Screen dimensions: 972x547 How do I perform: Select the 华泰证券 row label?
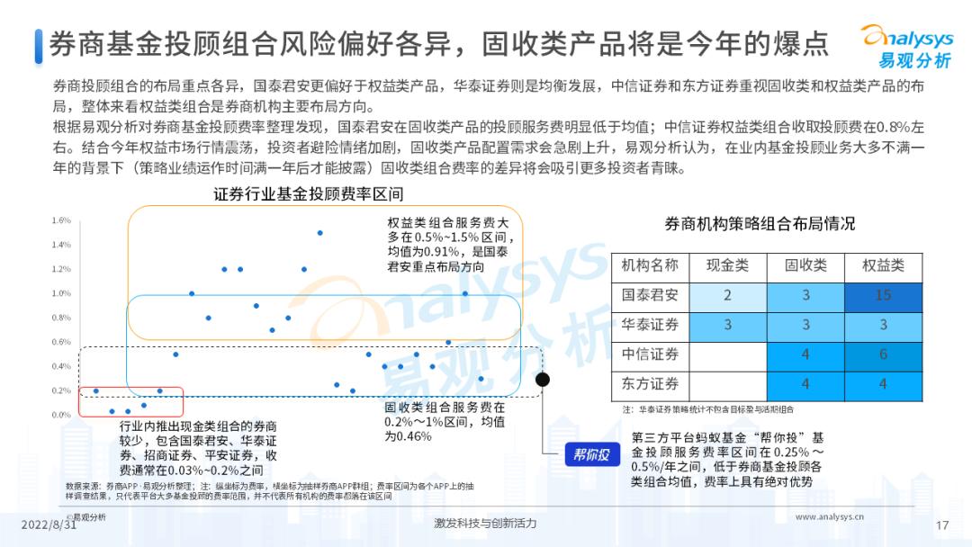651,326
